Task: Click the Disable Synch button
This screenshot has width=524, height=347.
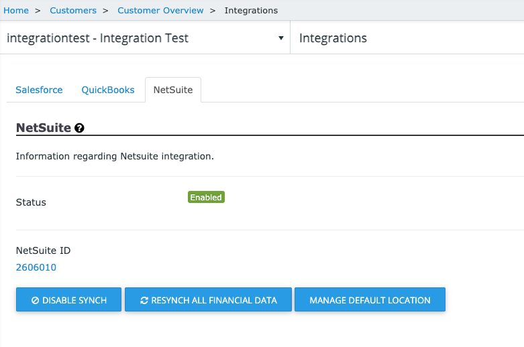Action: coord(68,299)
